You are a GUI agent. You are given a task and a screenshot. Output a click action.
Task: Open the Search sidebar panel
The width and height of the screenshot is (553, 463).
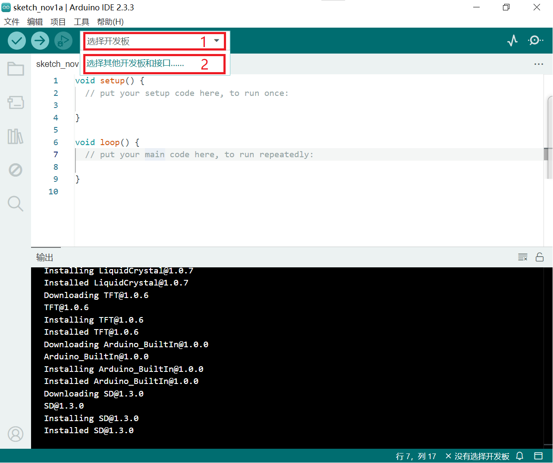click(x=16, y=203)
